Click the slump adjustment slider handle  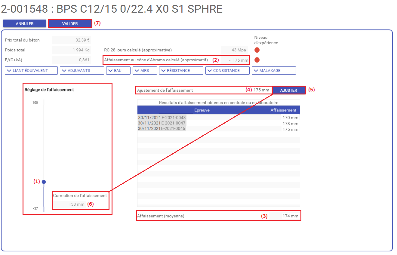[44, 182]
